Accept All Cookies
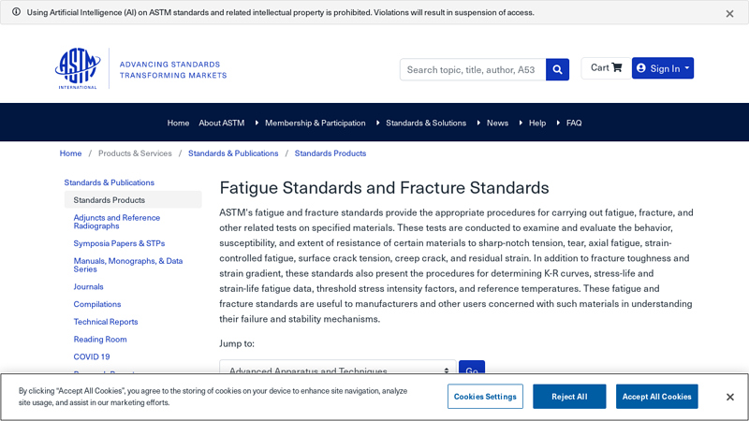This screenshot has width=749, height=421. (x=657, y=396)
